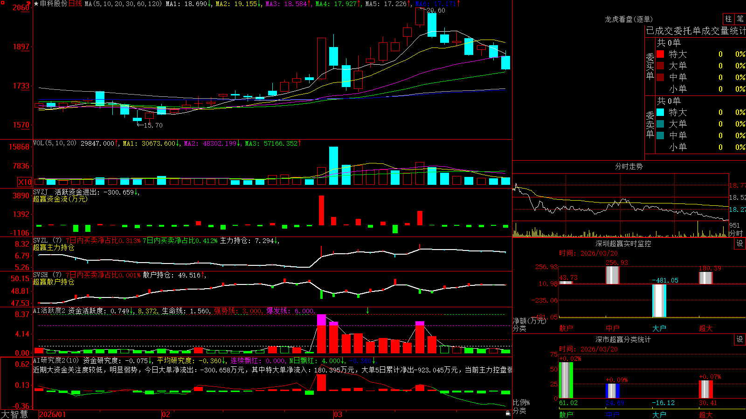746x419 pixels.
Task: Click the 03 month marker on the timeline
Action: [x=338, y=414]
